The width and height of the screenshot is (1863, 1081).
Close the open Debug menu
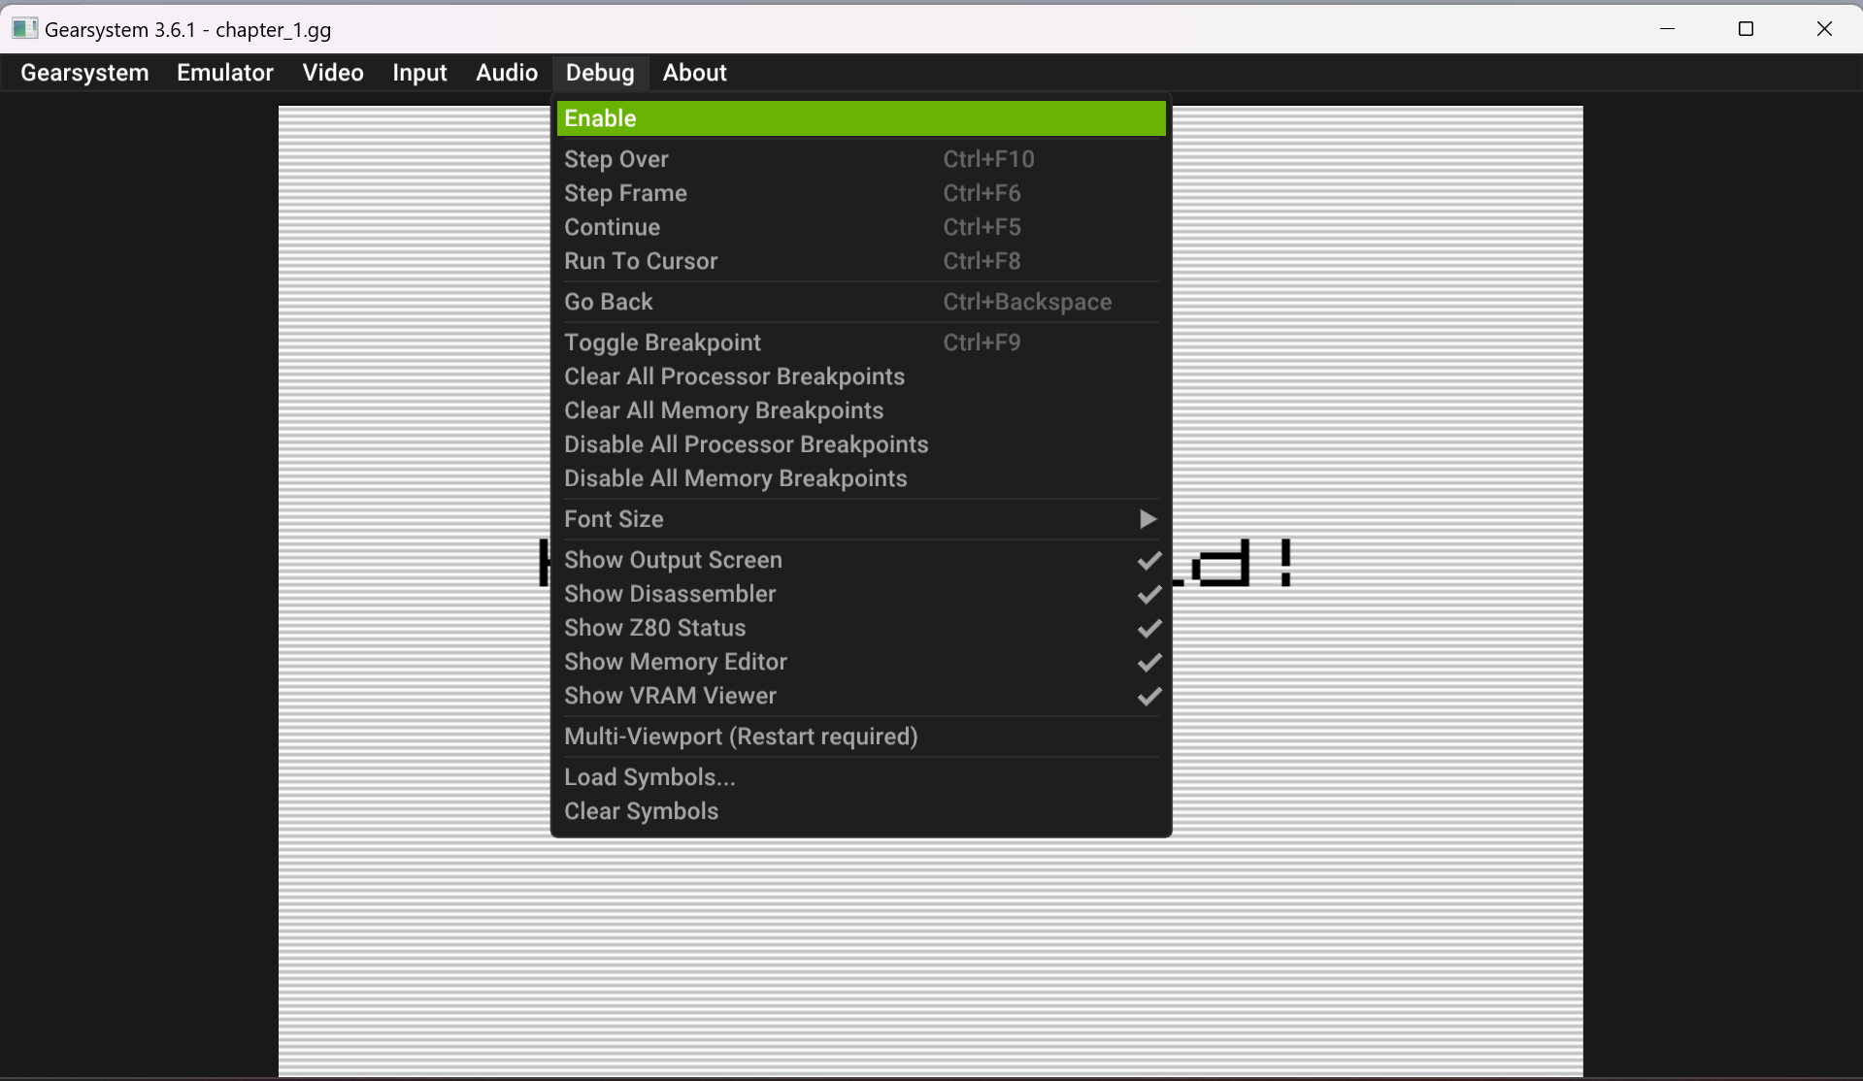(600, 73)
